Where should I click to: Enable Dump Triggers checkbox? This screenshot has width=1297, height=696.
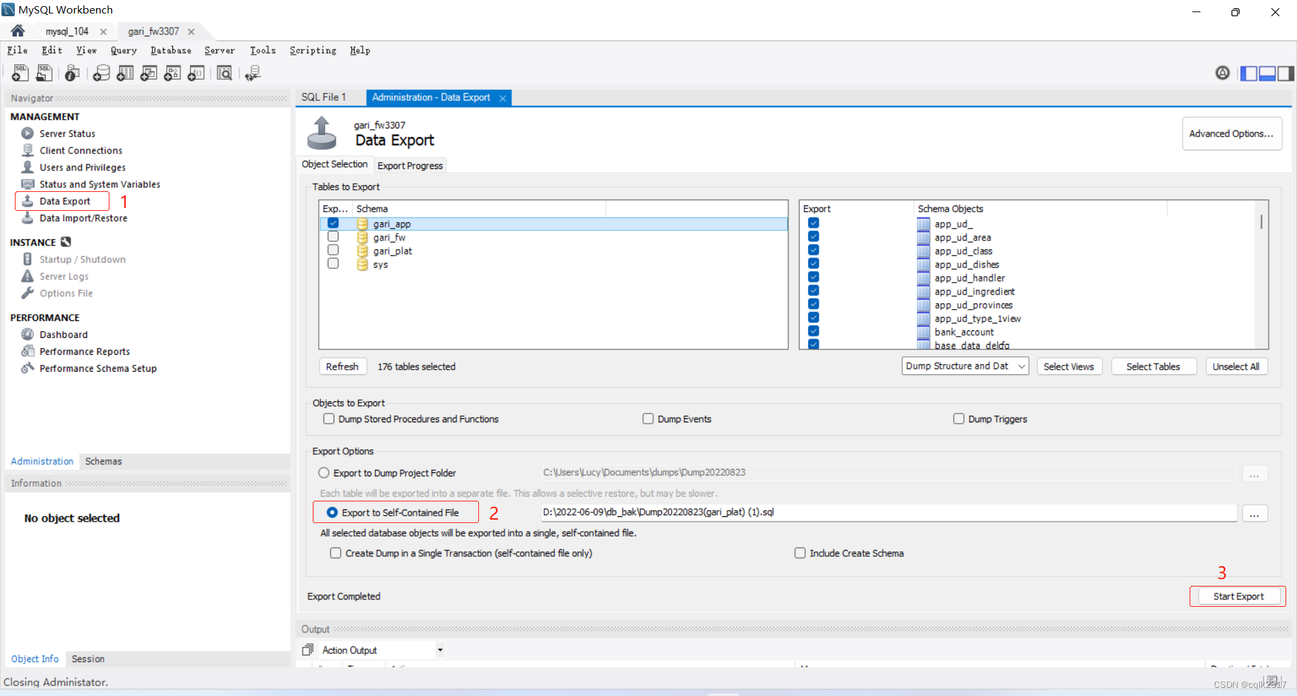pos(959,419)
